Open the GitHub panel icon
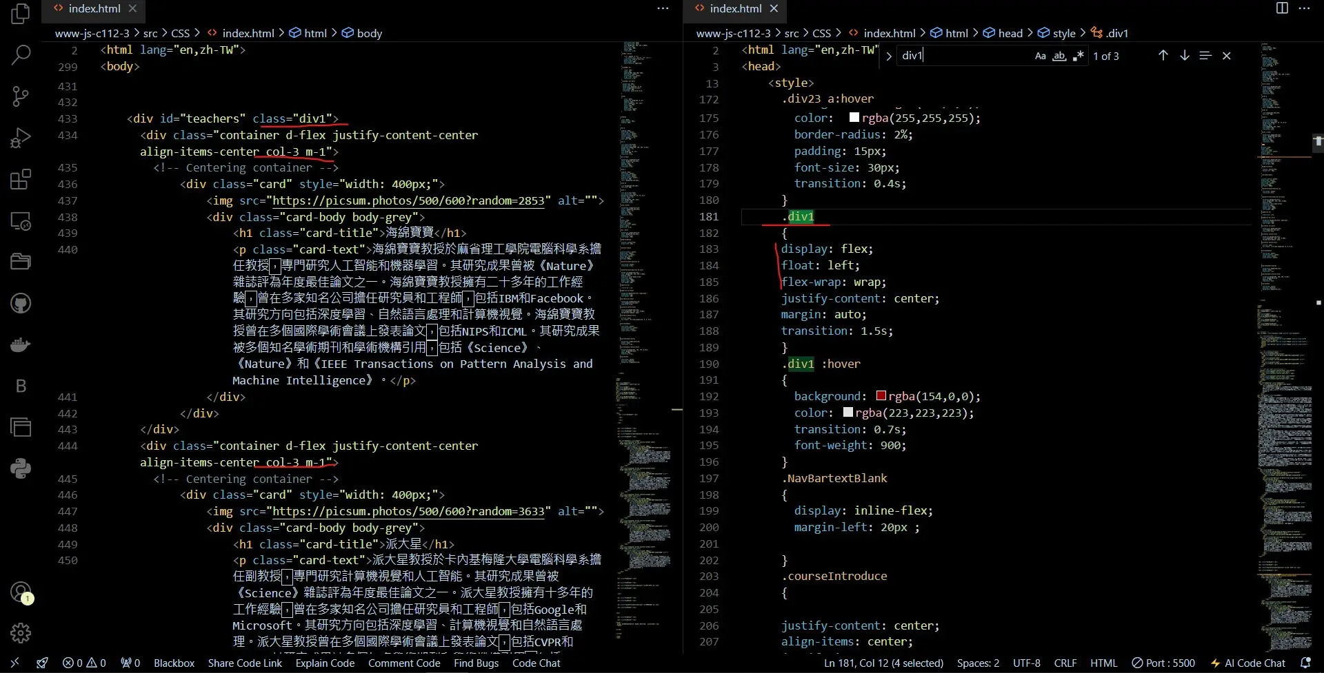This screenshot has width=1324, height=673. pyautogui.click(x=21, y=303)
